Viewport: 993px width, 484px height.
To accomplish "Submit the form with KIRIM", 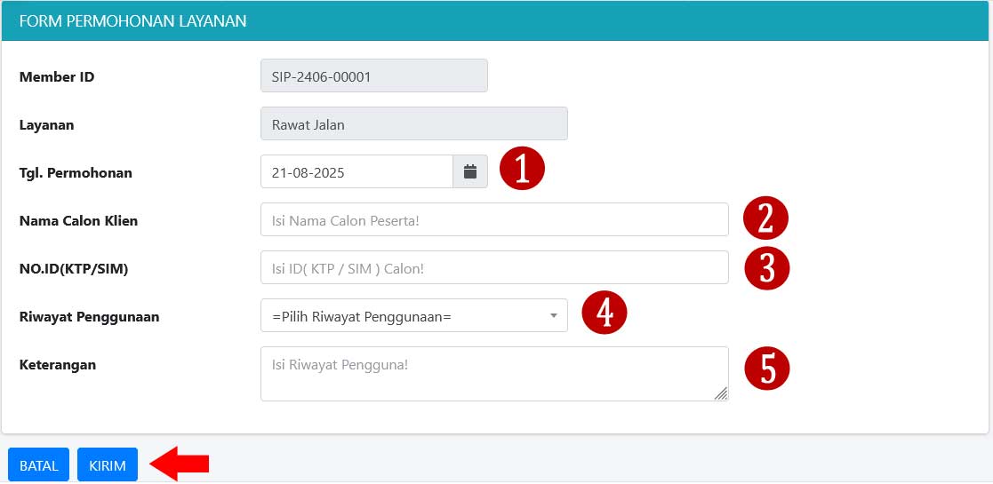I will (108, 465).
